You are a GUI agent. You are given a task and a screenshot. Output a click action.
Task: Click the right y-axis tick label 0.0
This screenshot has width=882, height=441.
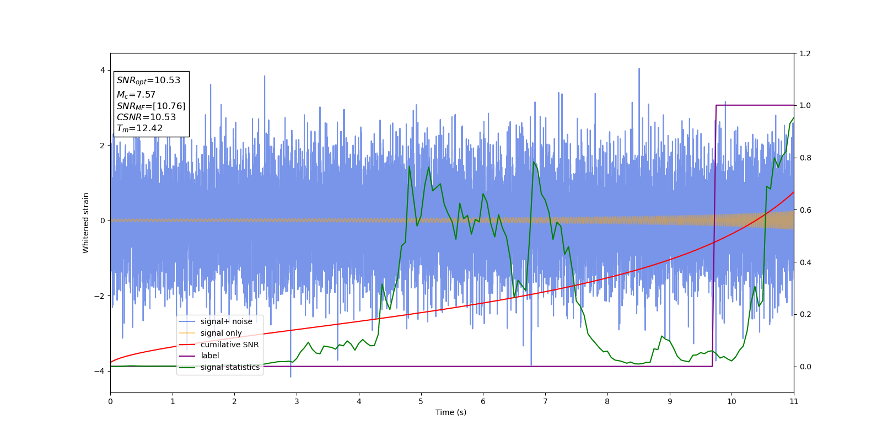(805, 367)
